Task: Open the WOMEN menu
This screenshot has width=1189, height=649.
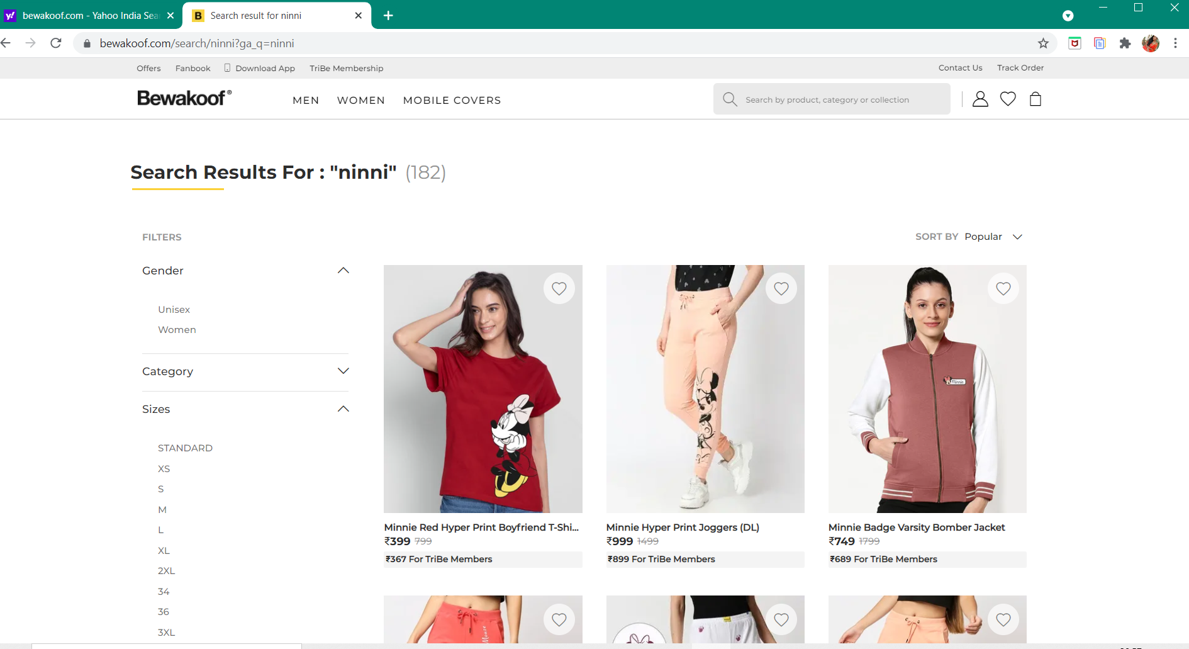Action: click(x=360, y=101)
